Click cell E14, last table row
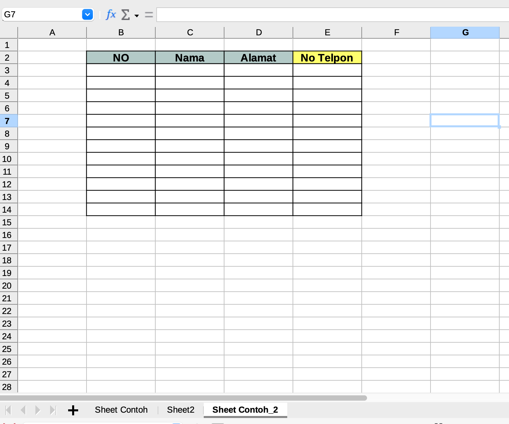Screen dimensions: 509x424 [327, 210]
